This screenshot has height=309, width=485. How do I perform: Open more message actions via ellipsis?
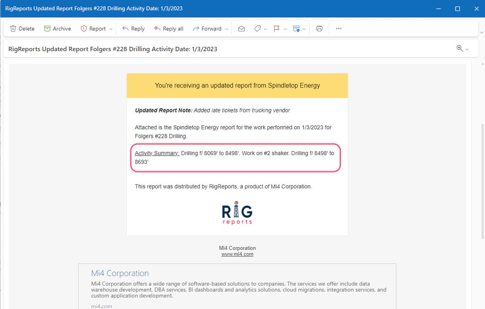[x=338, y=28]
